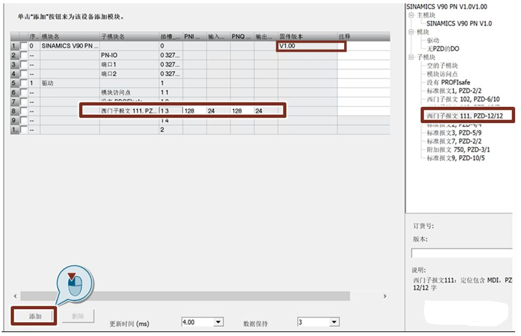521x336 pixels.
Task: Select 驱动 under 模块 in the tree
Action: (433, 41)
